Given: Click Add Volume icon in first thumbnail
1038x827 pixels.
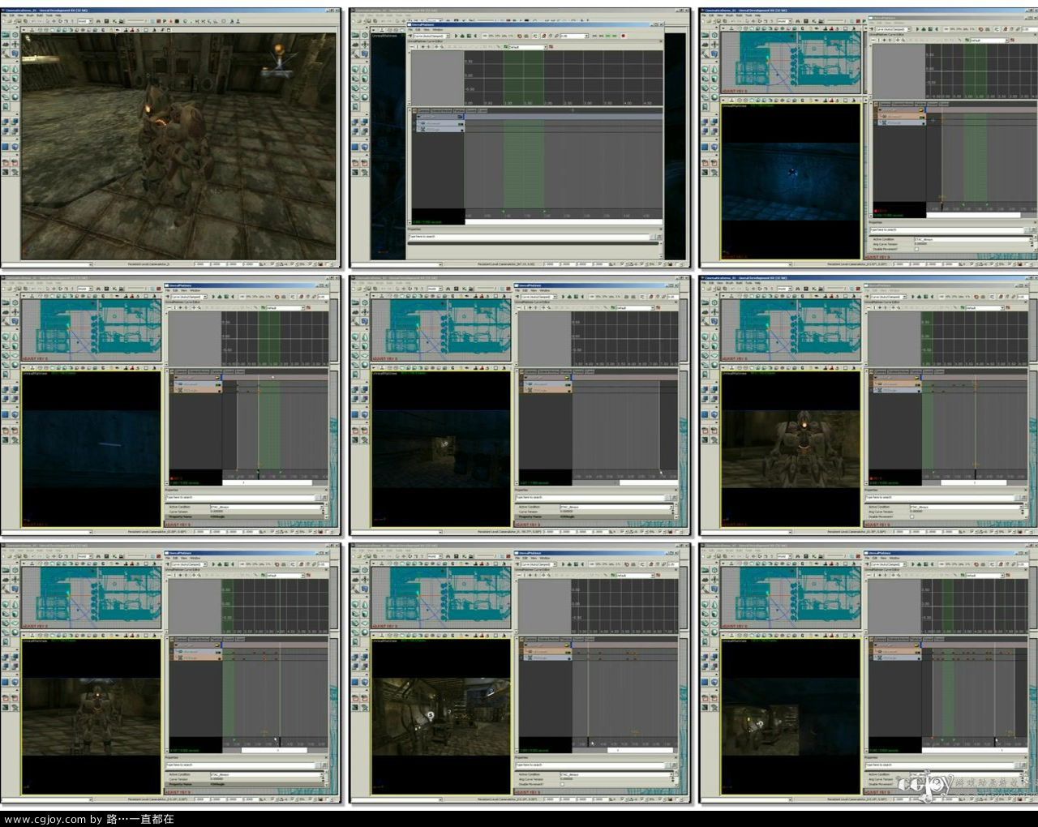Looking at the screenshot, I should pyautogui.click(x=15, y=147).
